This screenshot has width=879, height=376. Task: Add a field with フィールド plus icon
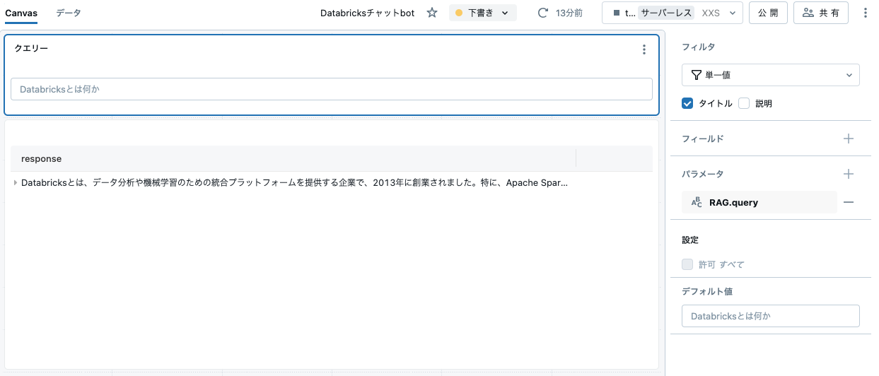click(x=849, y=139)
